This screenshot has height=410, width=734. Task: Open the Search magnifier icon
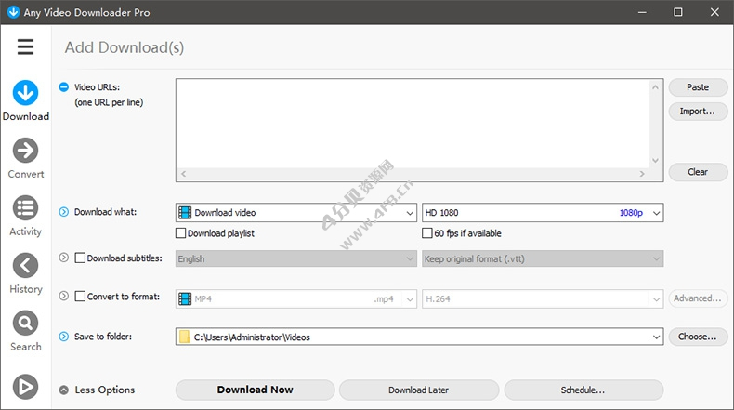click(25, 323)
